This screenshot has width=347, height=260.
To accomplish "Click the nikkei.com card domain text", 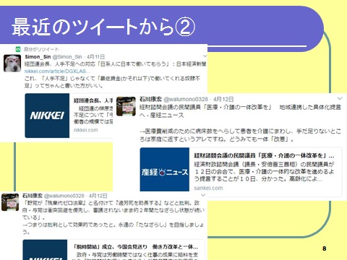I will 86,130.
